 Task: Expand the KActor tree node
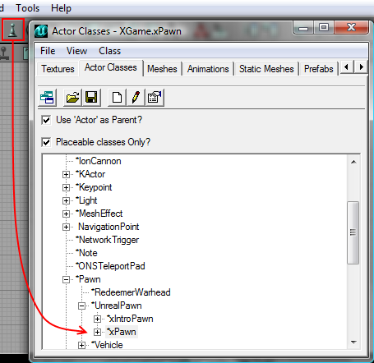click(66, 174)
